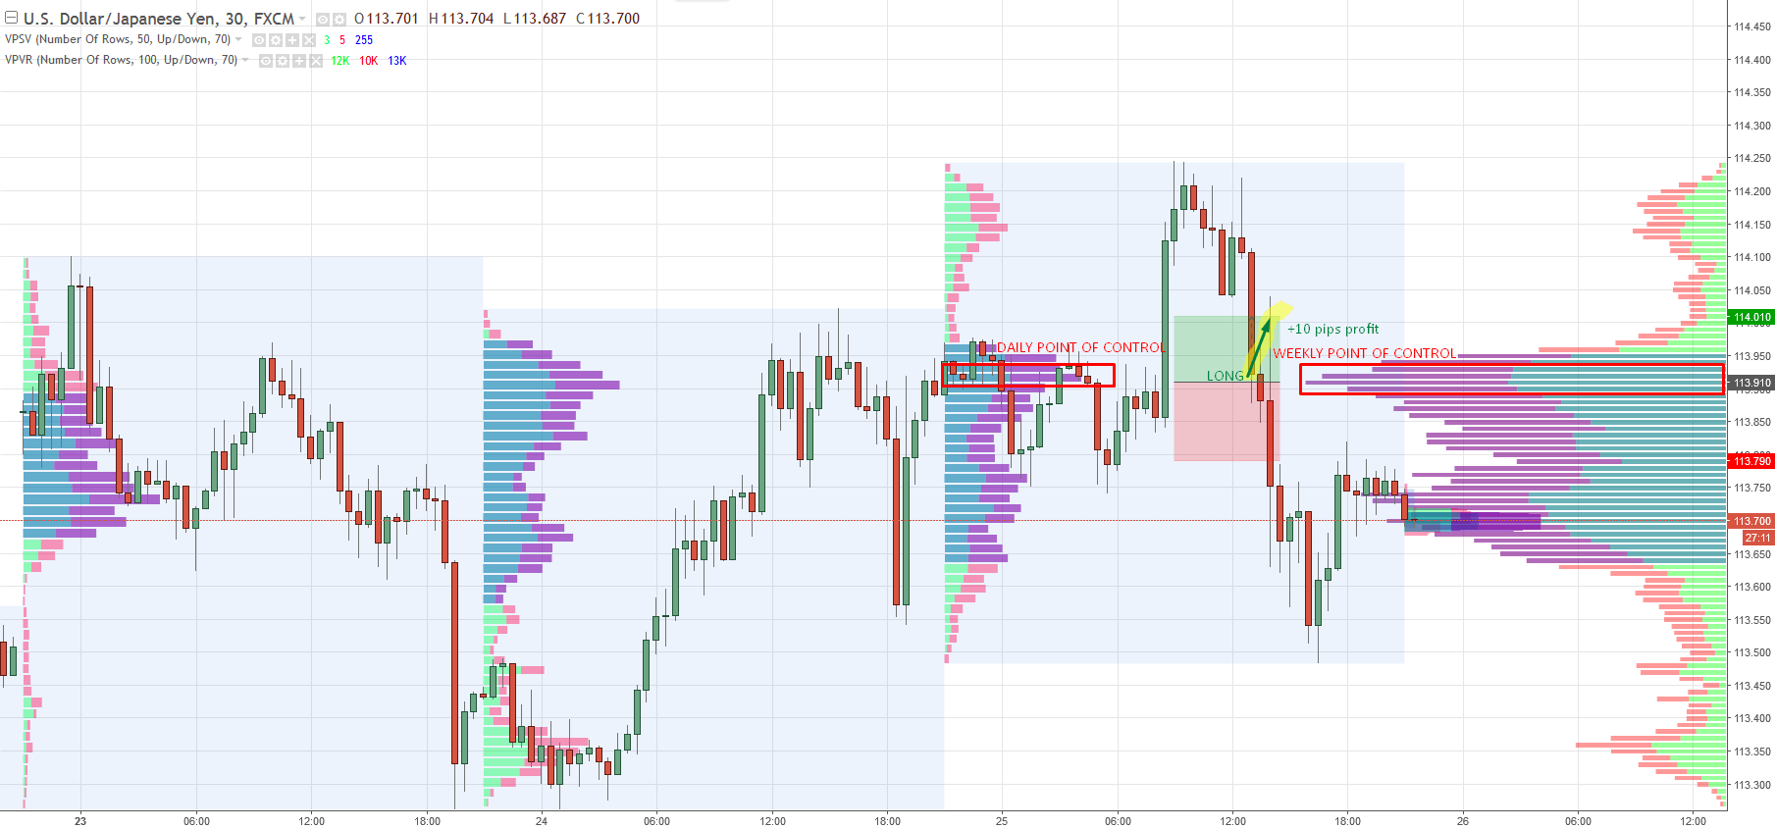
Task: Select the WEEKLY POINT OF CONTROL label
Action: tap(1364, 353)
